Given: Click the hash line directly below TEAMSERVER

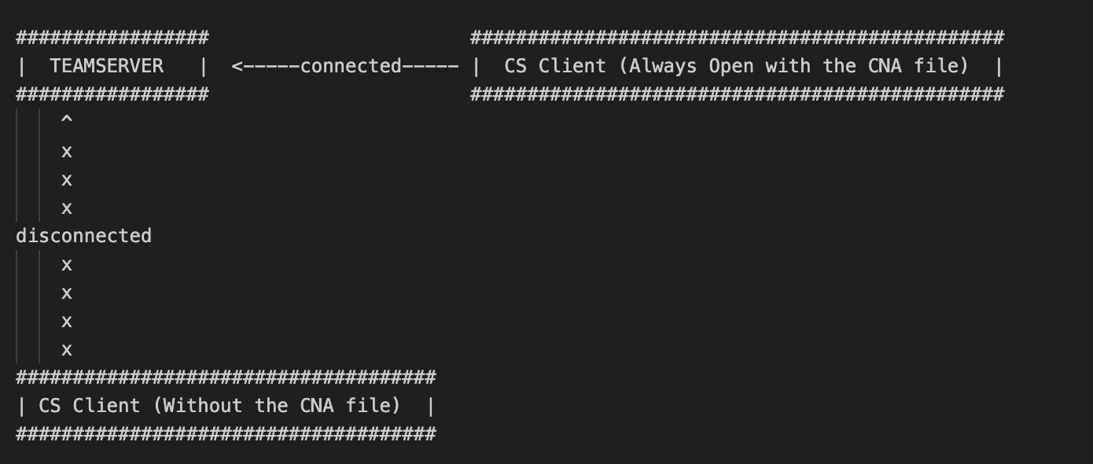Looking at the screenshot, I should coord(112,94).
